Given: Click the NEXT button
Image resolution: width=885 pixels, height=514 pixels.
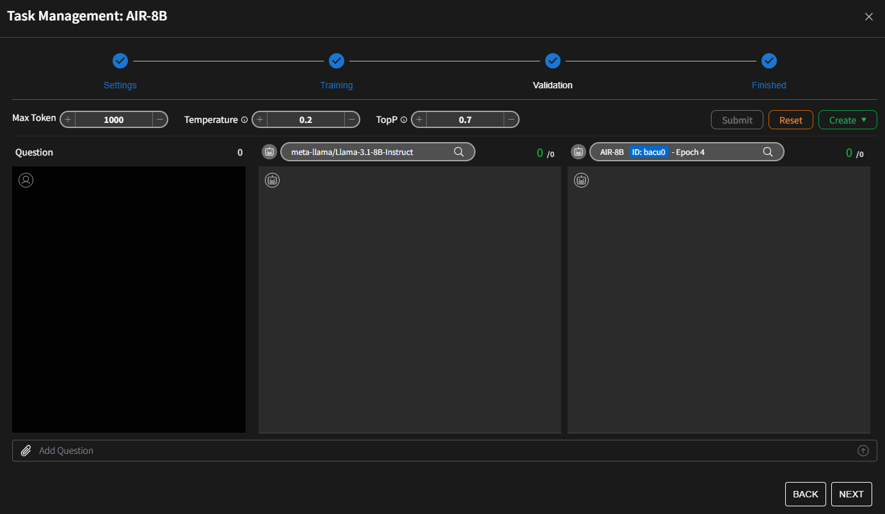Looking at the screenshot, I should tap(851, 494).
